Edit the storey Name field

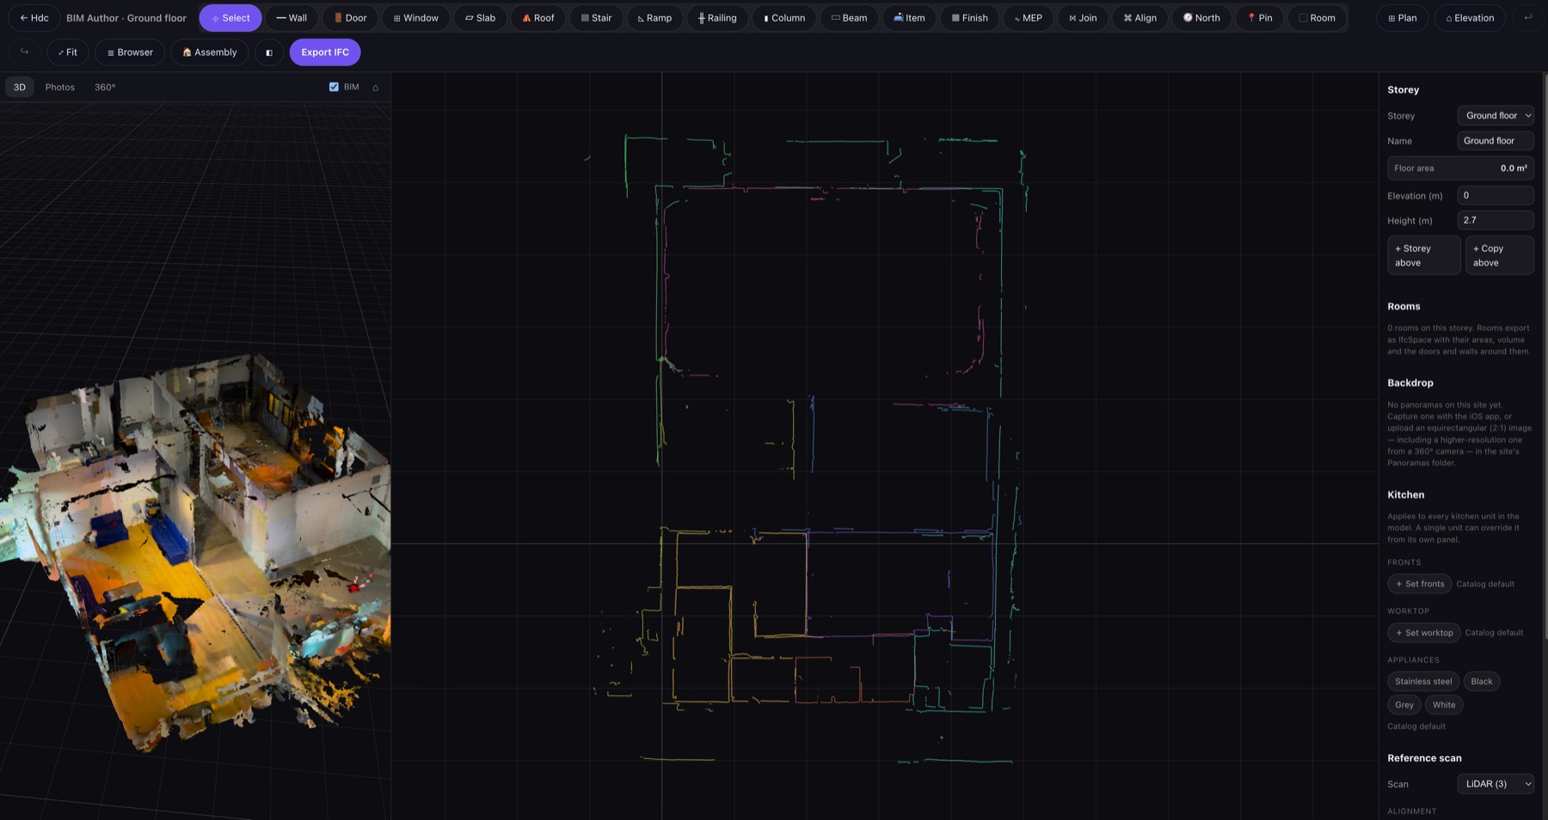(1496, 141)
